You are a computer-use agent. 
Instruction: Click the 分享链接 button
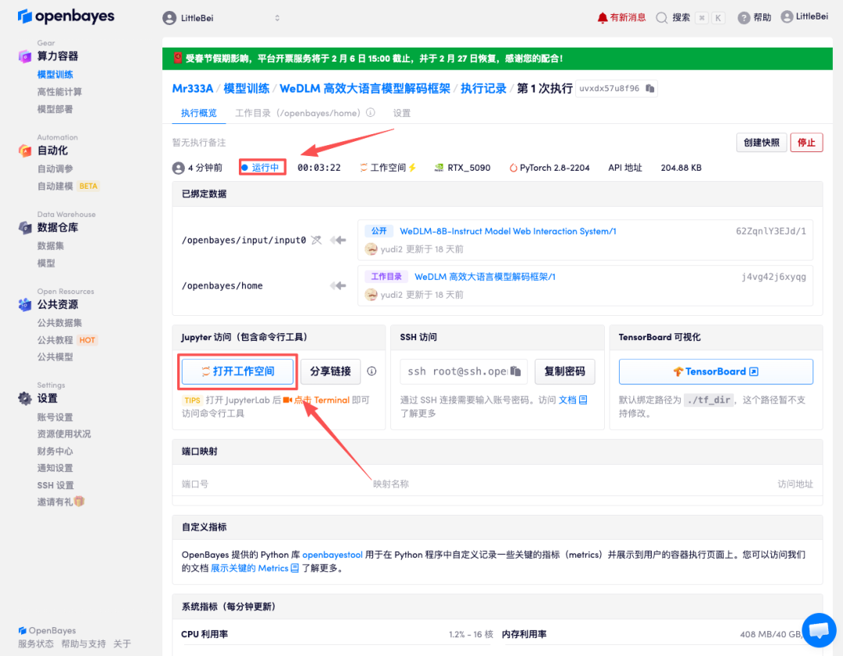(330, 371)
